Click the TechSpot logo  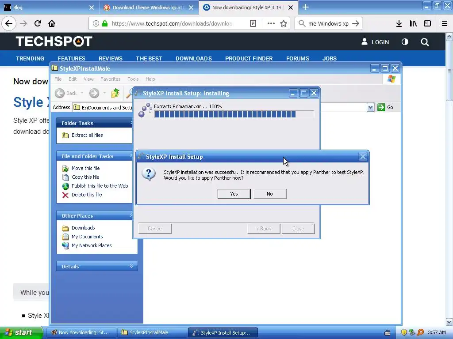tap(54, 41)
